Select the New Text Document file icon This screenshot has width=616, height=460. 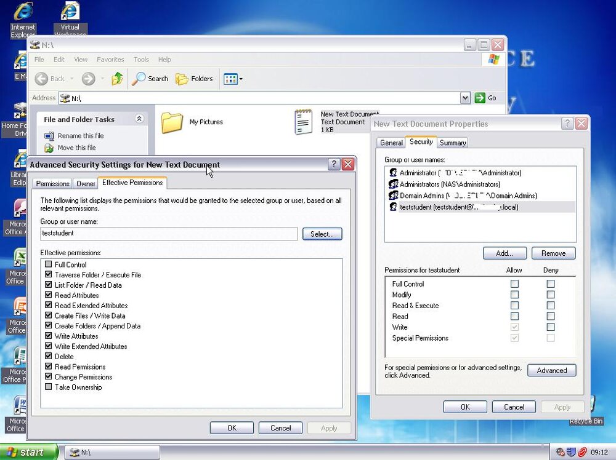tap(304, 122)
